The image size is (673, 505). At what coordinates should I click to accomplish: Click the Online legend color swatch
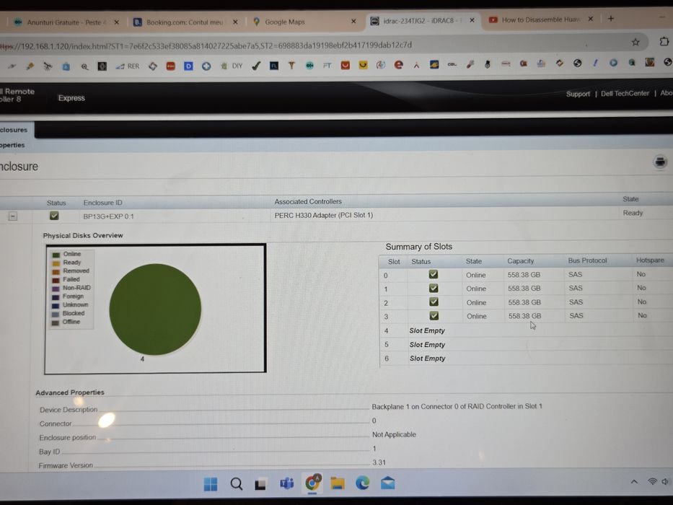coord(56,255)
